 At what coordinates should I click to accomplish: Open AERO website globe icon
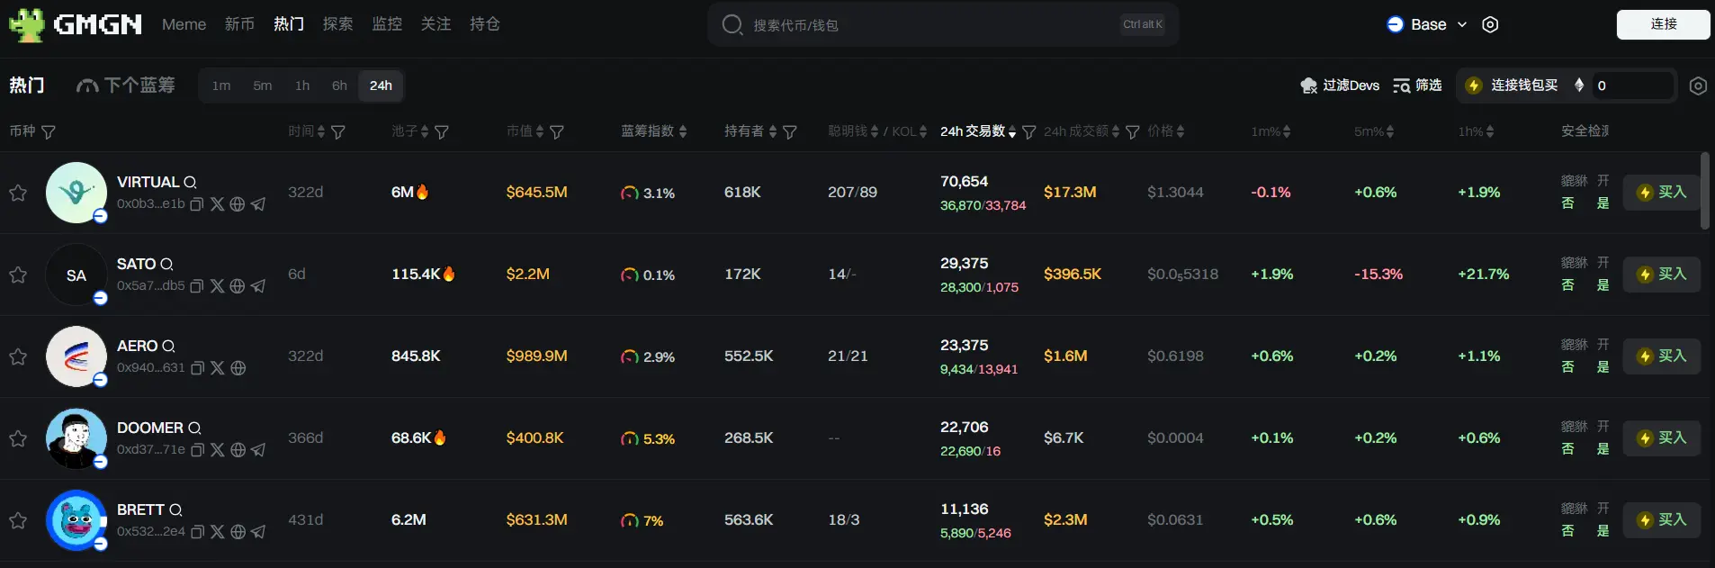click(x=238, y=368)
